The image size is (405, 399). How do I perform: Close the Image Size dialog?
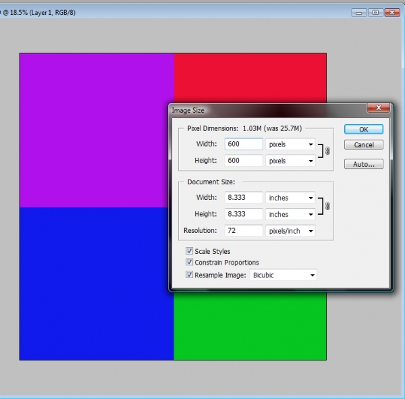coord(379,108)
